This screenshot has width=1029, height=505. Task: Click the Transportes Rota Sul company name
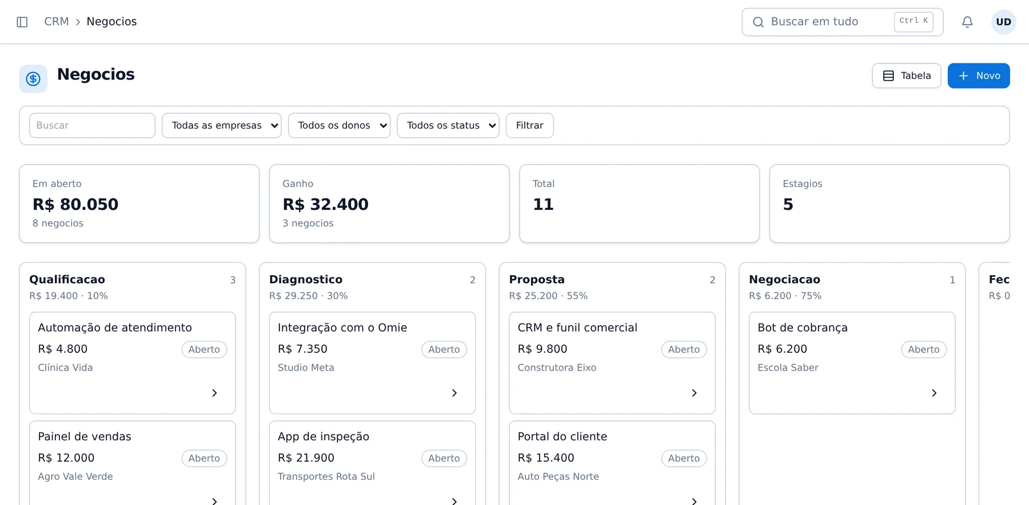(x=326, y=476)
